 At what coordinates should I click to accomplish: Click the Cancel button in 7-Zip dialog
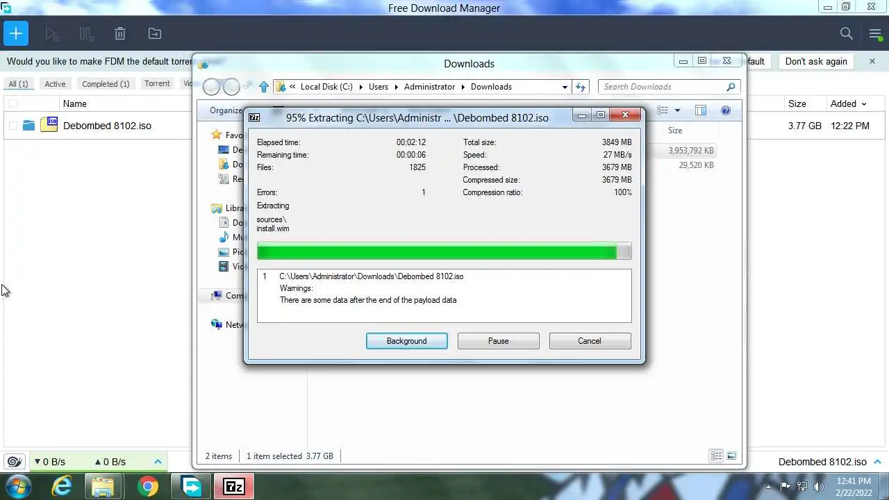590,341
